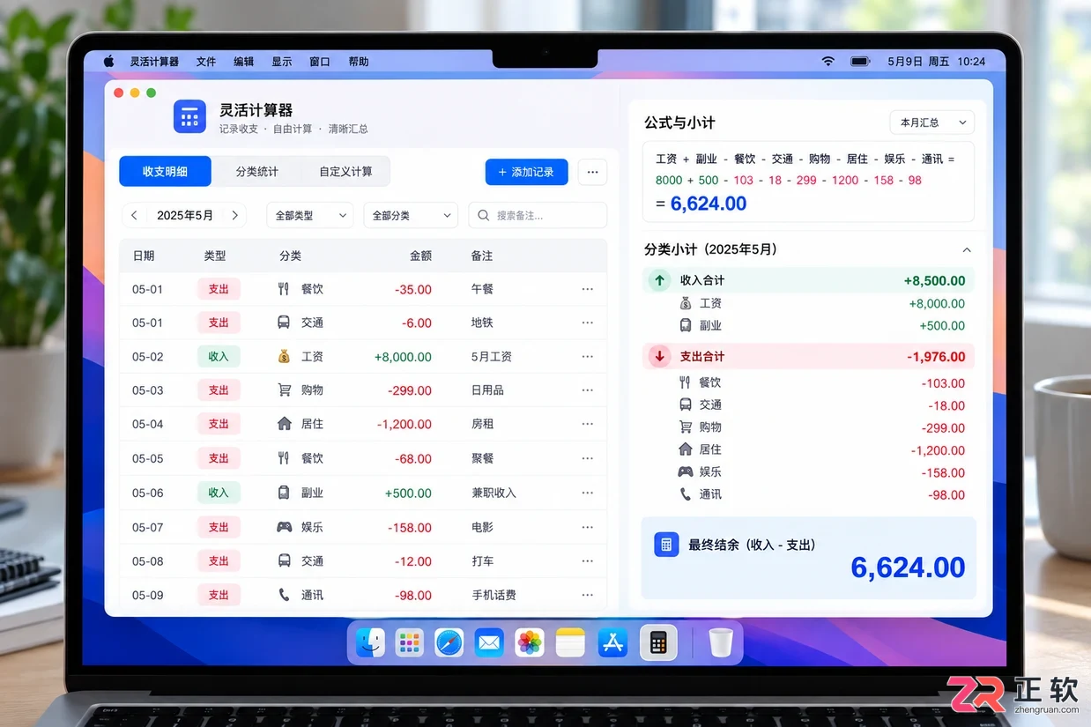The image size is (1091, 727).
Task: Click the toolbar more options button
Action: 592,172
